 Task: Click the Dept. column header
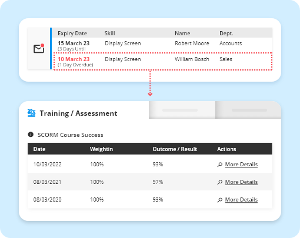click(x=226, y=33)
